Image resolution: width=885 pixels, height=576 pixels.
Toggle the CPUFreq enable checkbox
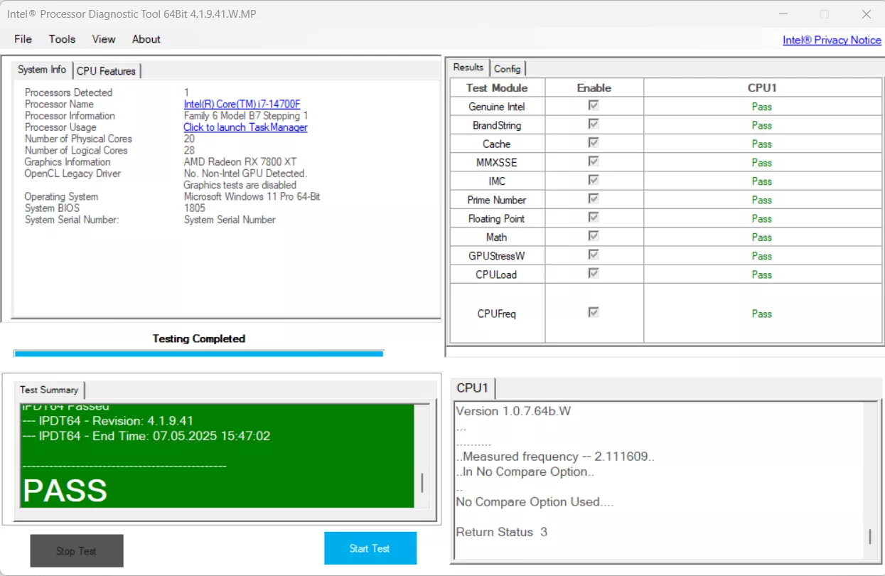[x=594, y=312]
